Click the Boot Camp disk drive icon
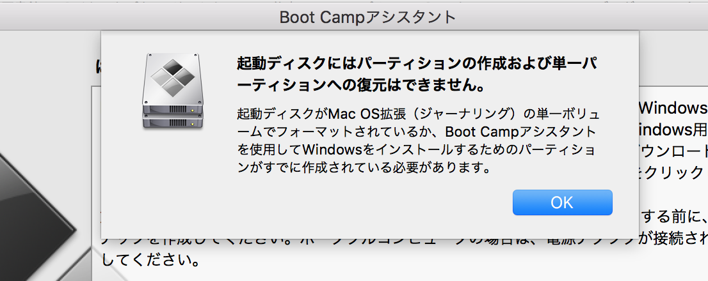 [x=173, y=92]
